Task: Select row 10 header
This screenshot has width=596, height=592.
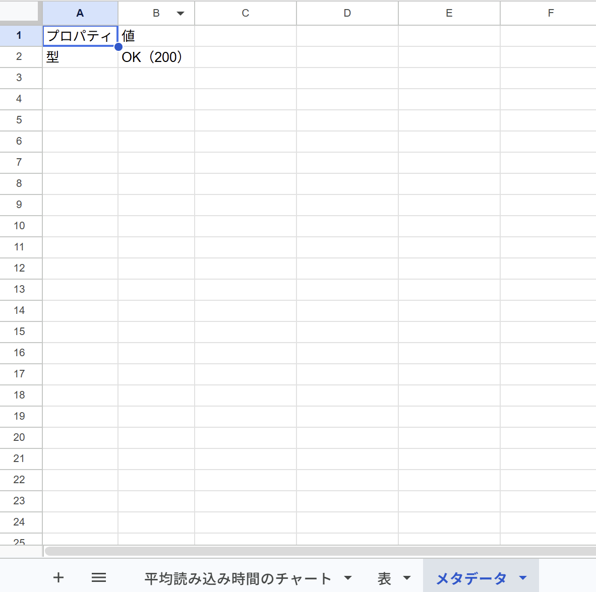Action: coord(19,226)
